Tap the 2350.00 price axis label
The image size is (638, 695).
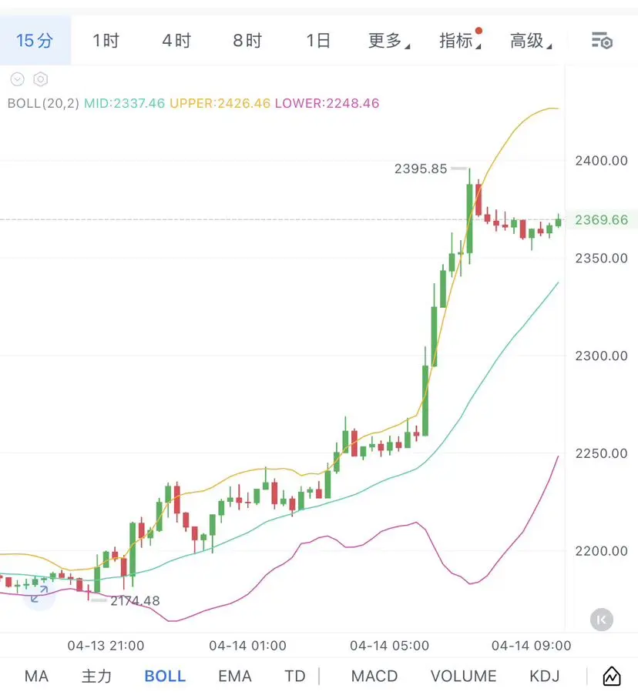click(x=601, y=258)
